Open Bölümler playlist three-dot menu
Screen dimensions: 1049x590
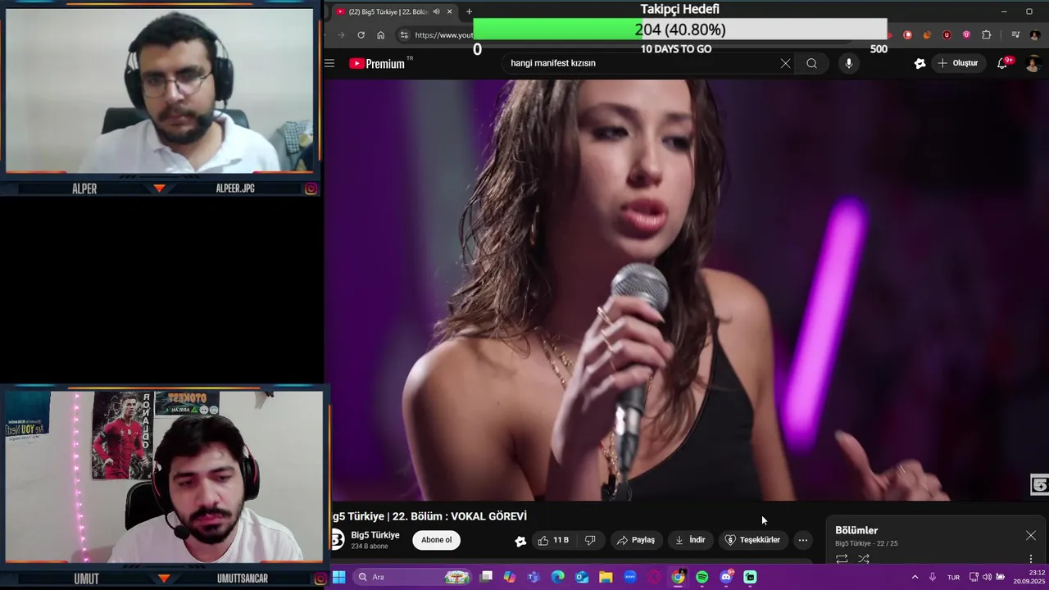pos(1031,559)
